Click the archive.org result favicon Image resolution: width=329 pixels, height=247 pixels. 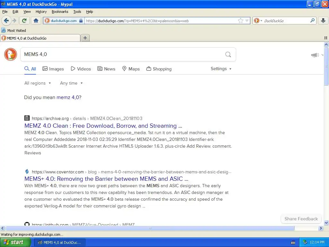coord(27,118)
